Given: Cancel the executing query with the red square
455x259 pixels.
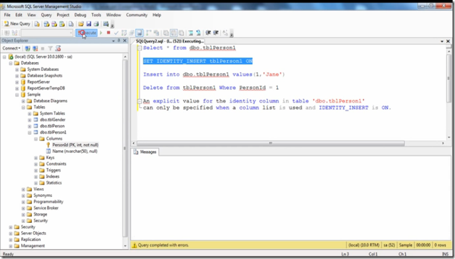Looking at the screenshot, I should coord(108,33).
